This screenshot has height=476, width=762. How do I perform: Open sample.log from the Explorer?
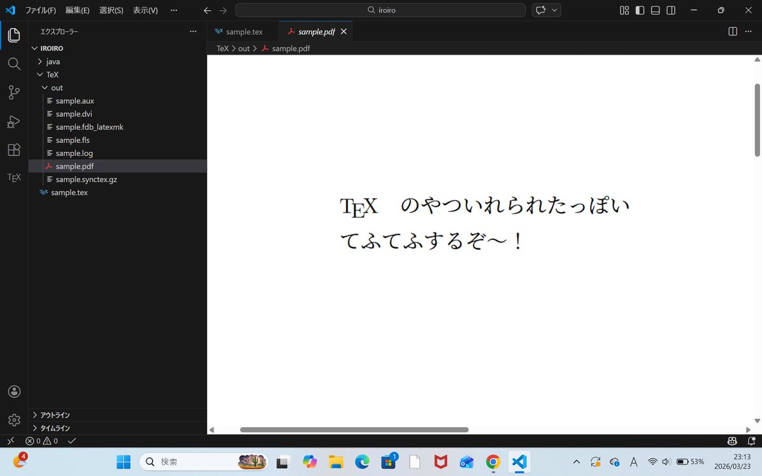pyautogui.click(x=74, y=153)
